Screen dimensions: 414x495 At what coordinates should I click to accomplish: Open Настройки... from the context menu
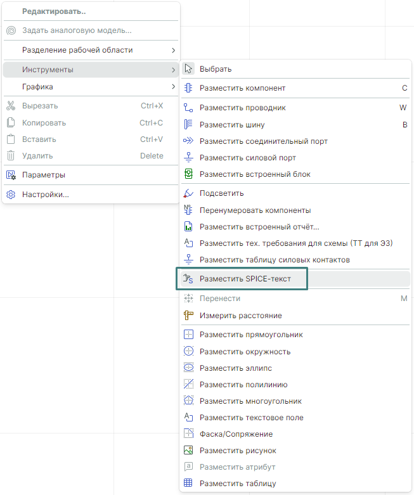pyautogui.click(x=46, y=195)
